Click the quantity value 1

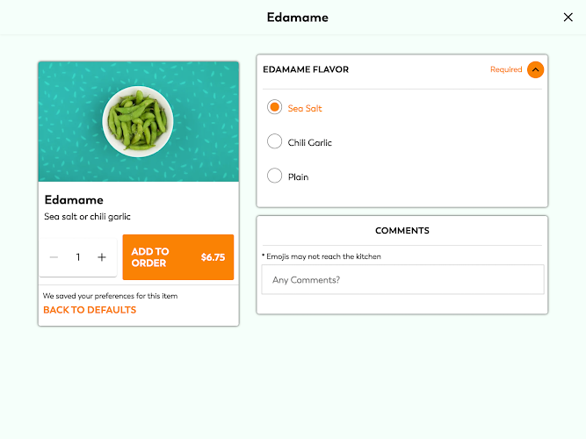coord(77,257)
